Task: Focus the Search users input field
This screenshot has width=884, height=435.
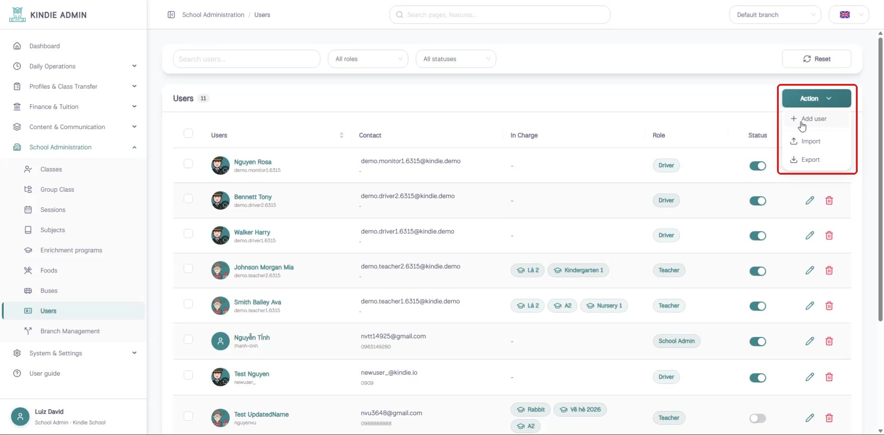Action: tap(247, 59)
